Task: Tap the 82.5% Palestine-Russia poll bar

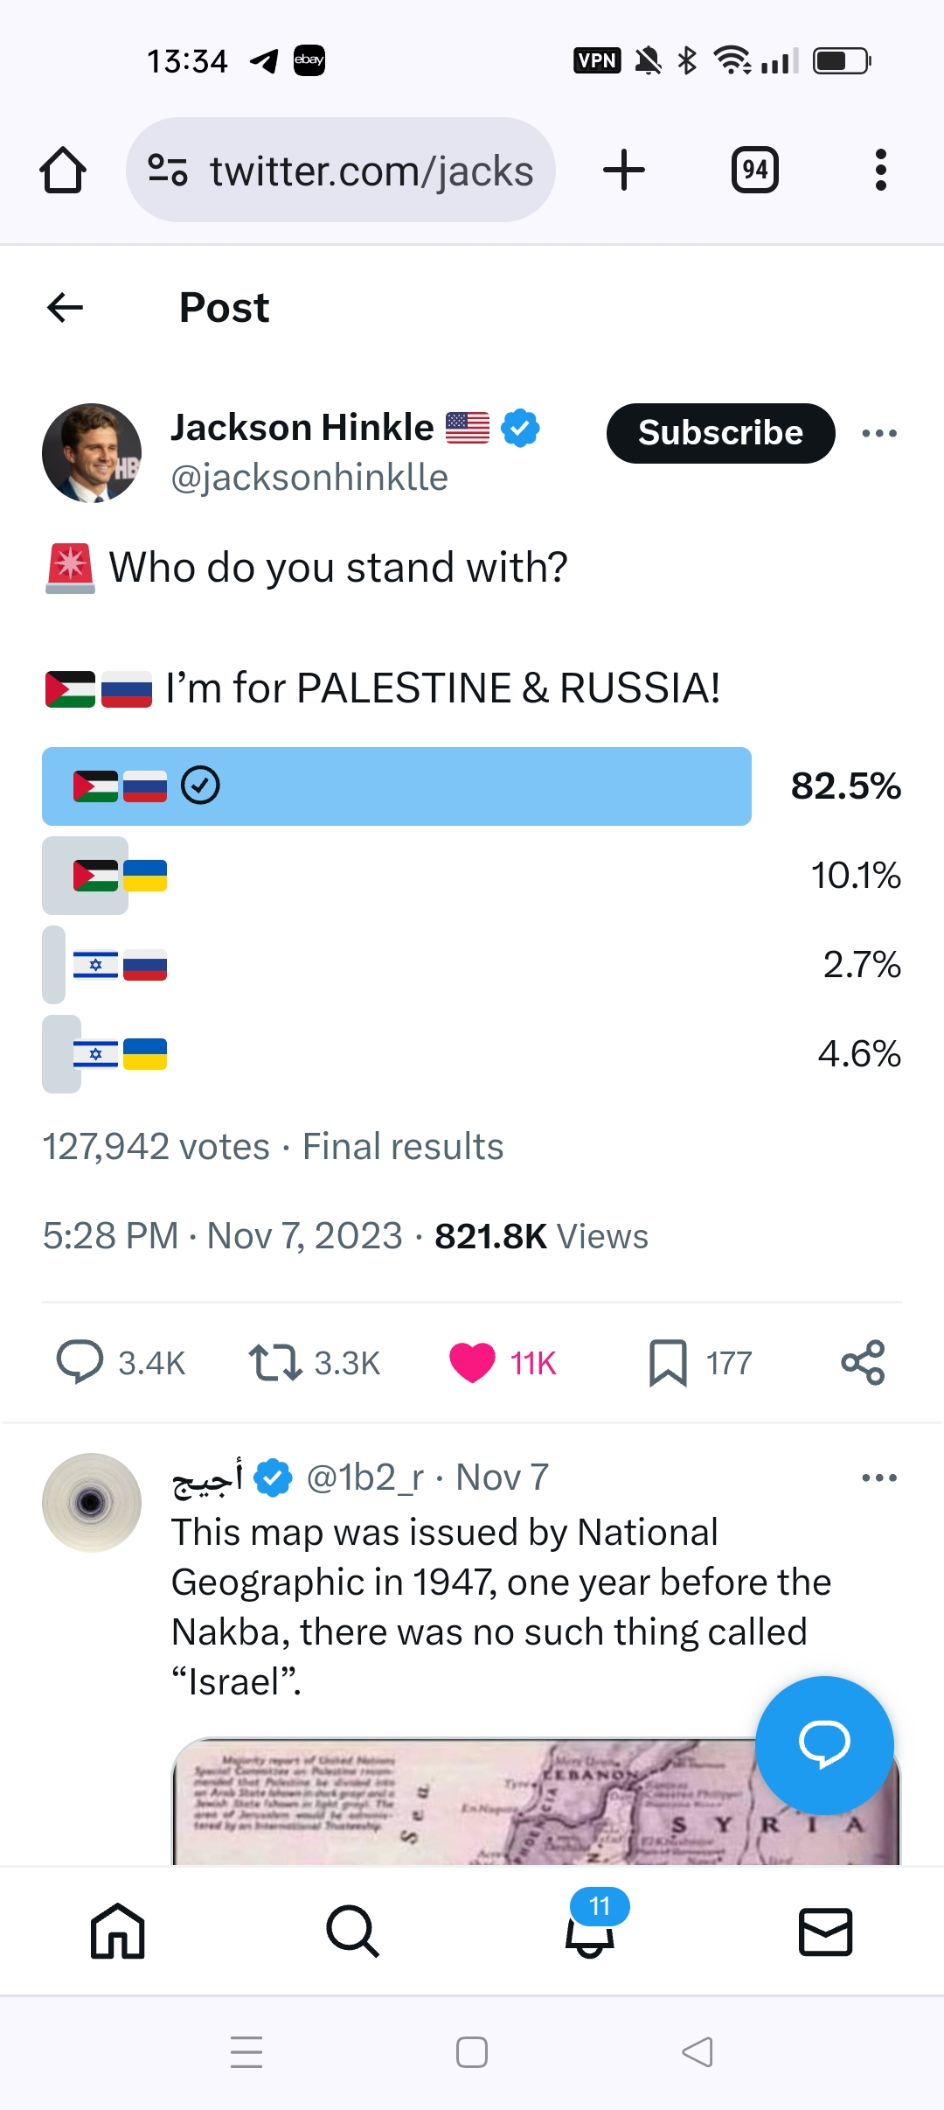Action: 397,786
